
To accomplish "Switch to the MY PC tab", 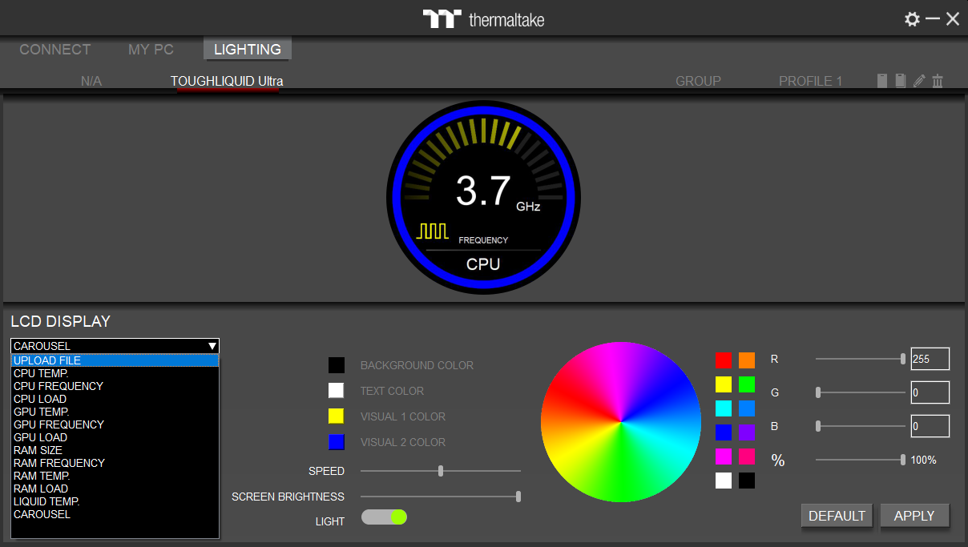I will coord(151,50).
